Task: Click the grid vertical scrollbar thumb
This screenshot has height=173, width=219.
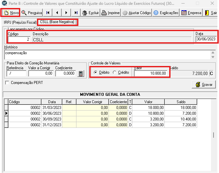Action: pos(214,135)
